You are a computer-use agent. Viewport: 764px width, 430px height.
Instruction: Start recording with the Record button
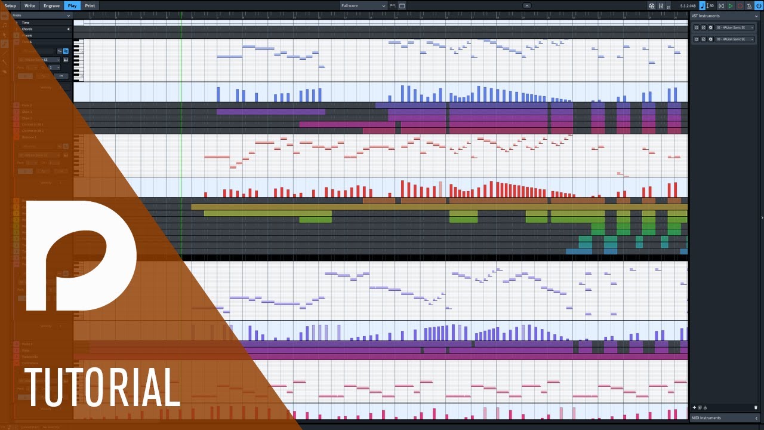(x=740, y=6)
